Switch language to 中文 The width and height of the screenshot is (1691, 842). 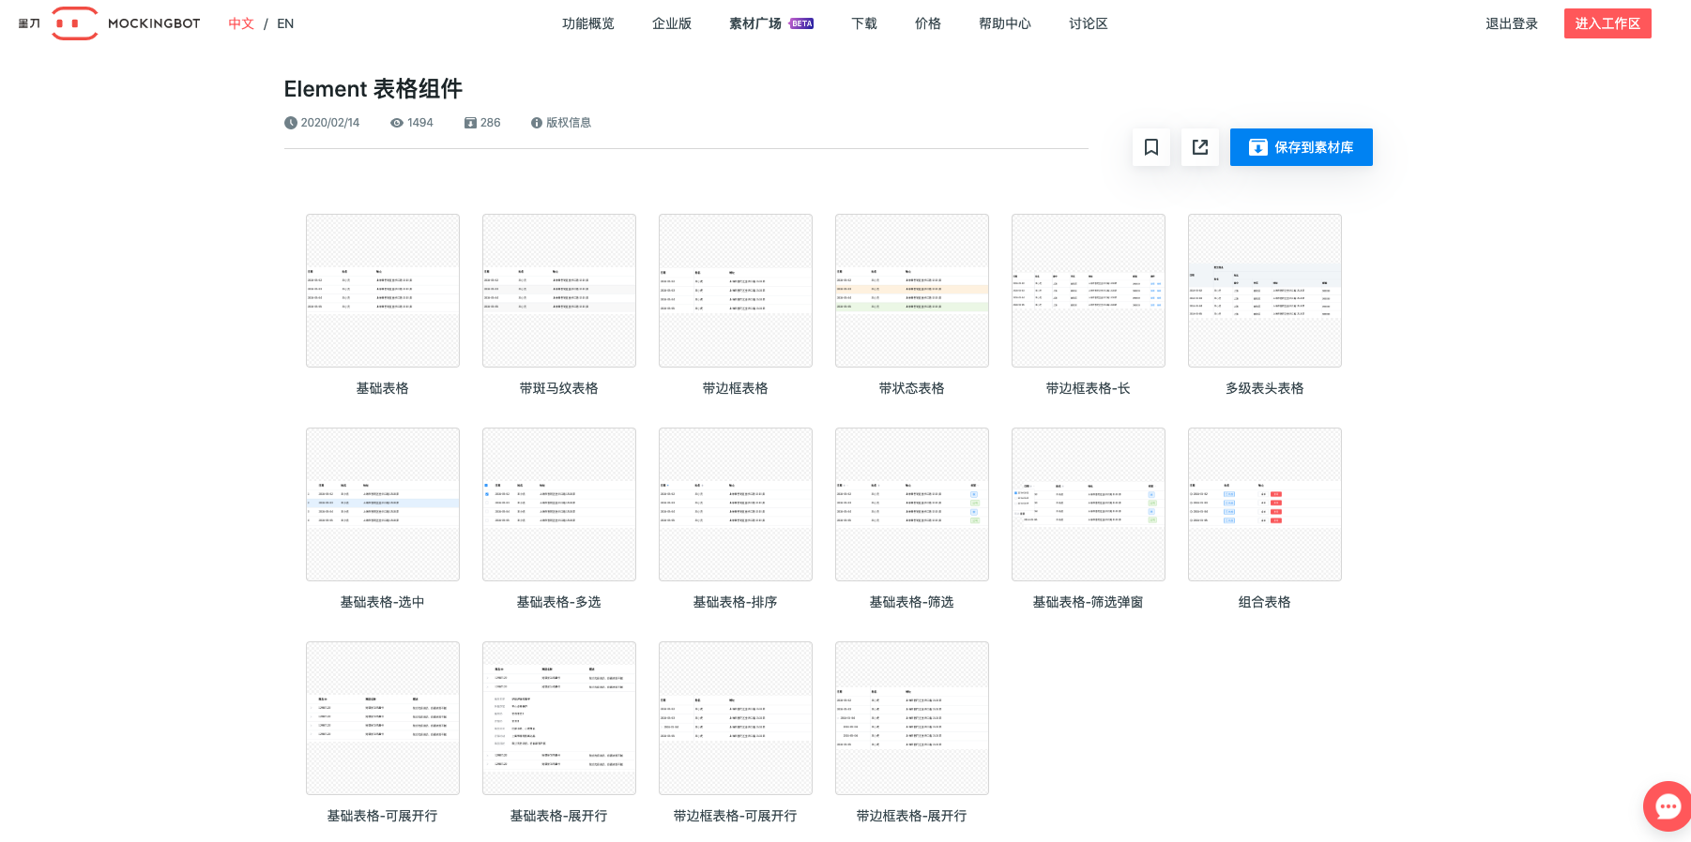(241, 23)
